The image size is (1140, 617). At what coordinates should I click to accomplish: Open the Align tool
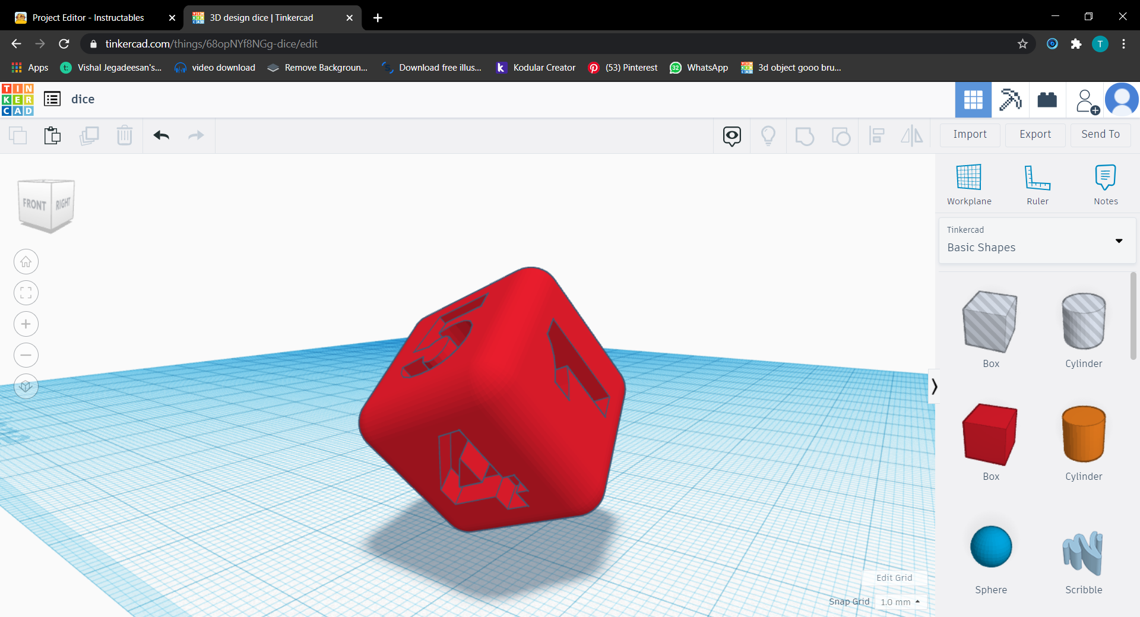click(877, 135)
